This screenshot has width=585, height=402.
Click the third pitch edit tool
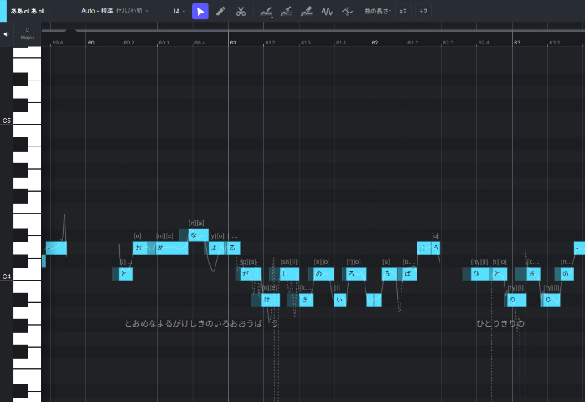pos(307,12)
